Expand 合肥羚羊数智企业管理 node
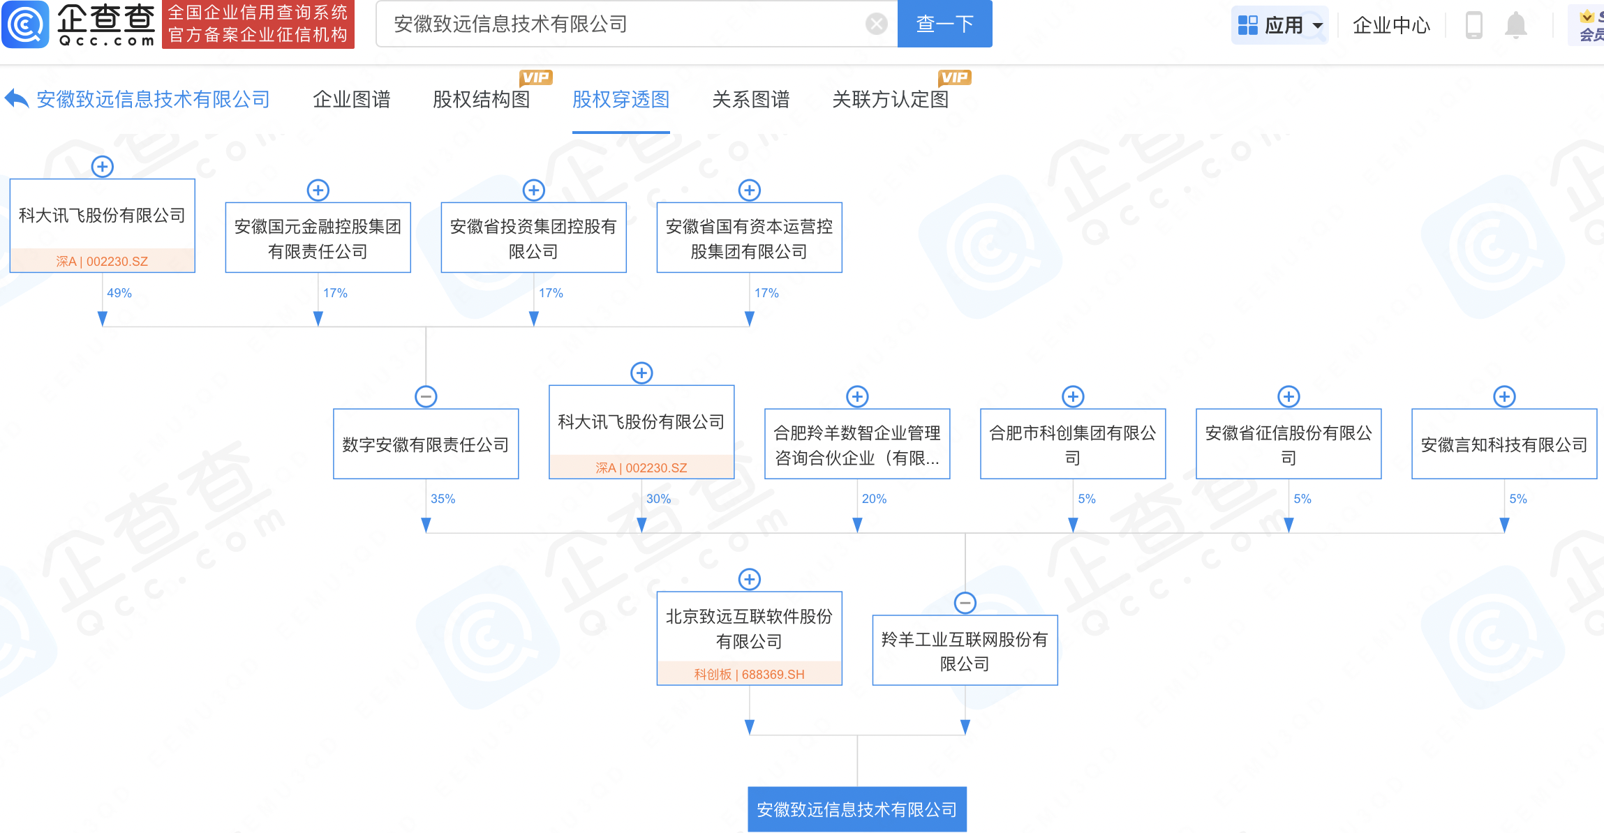This screenshot has width=1604, height=833. tap(857, 397)
